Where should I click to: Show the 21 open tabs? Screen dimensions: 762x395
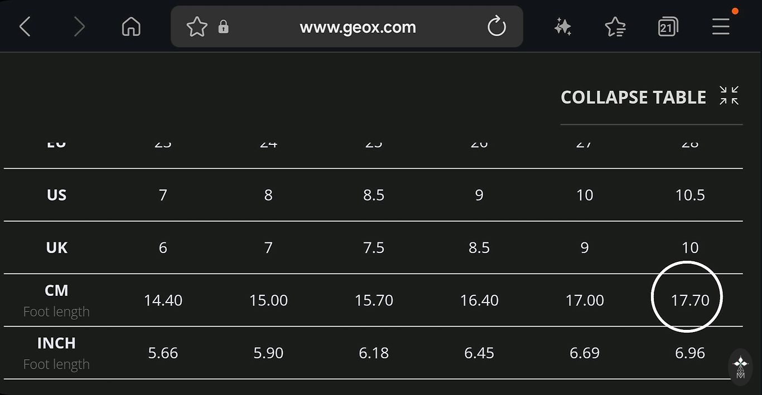(668, 27)
